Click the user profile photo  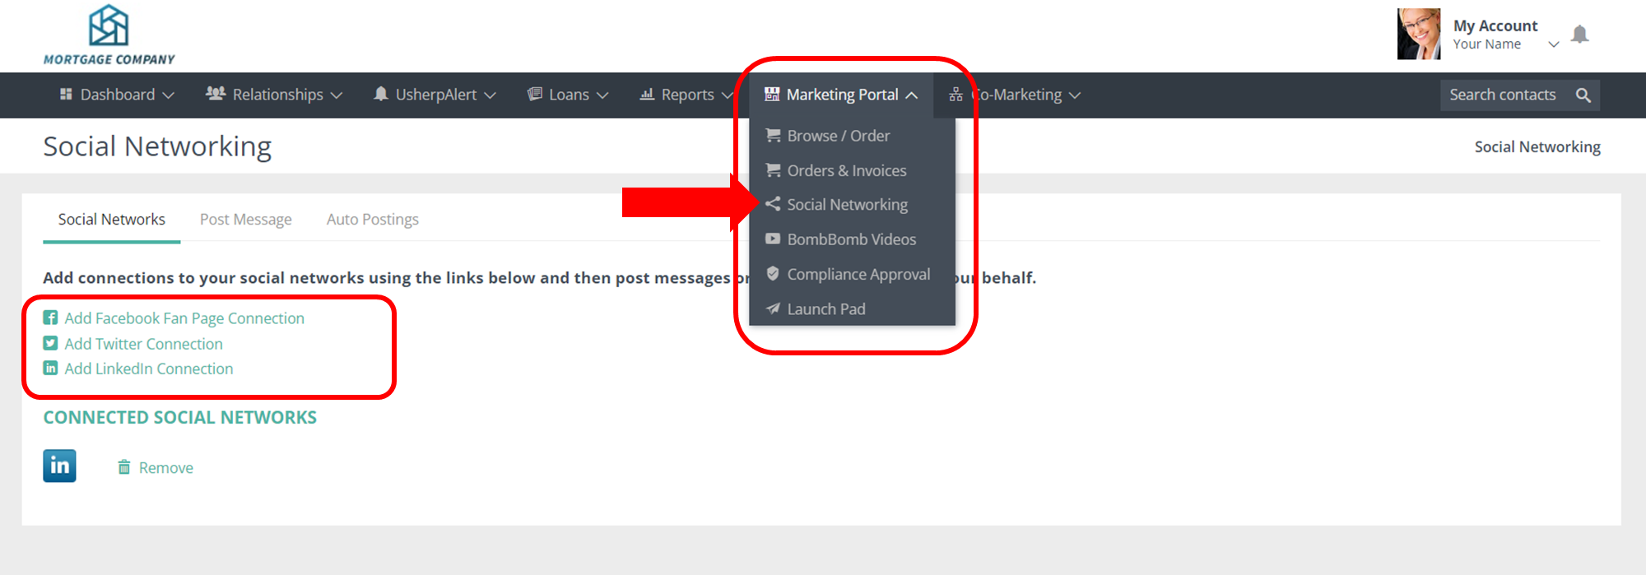(x=1418, y=35)
